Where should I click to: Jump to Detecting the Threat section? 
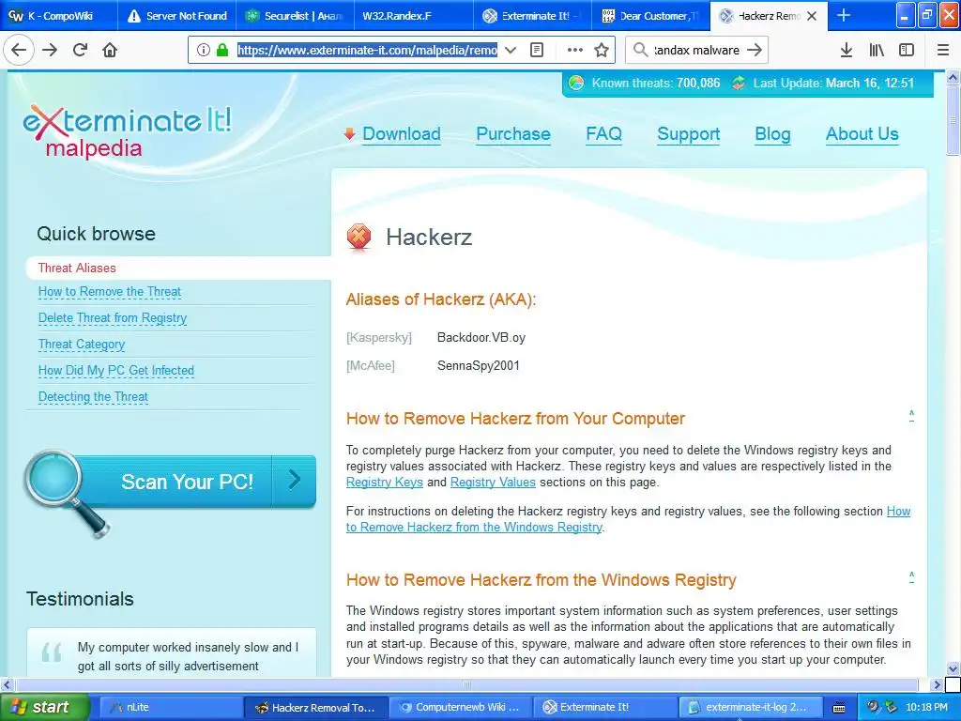click(x=93, y=397)
